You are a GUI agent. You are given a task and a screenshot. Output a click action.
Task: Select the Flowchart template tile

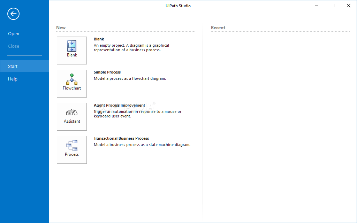[x=72, y=84]
